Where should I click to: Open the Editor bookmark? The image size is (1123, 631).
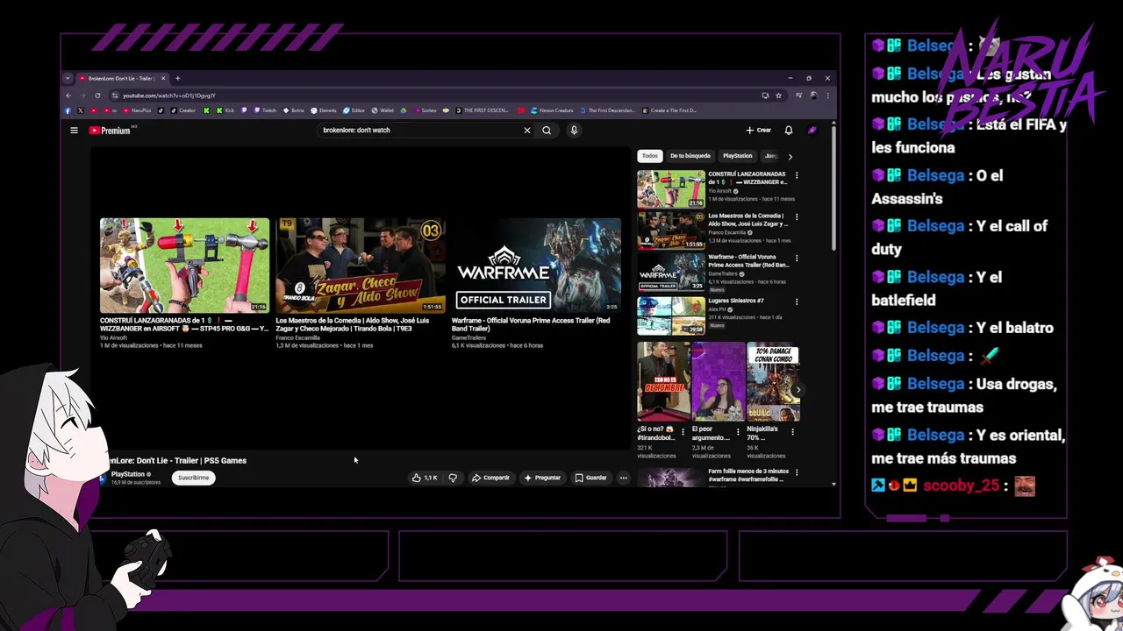[354, 110]
